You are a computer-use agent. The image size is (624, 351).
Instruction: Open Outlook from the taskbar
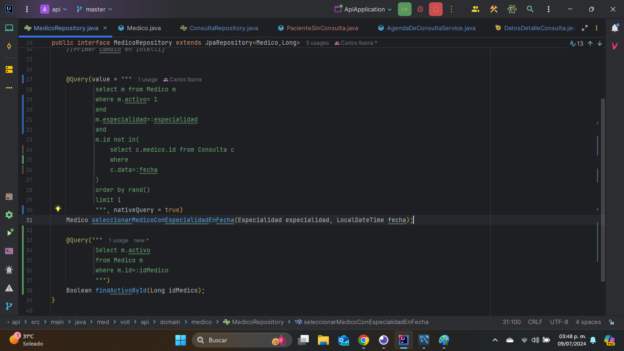344,340
